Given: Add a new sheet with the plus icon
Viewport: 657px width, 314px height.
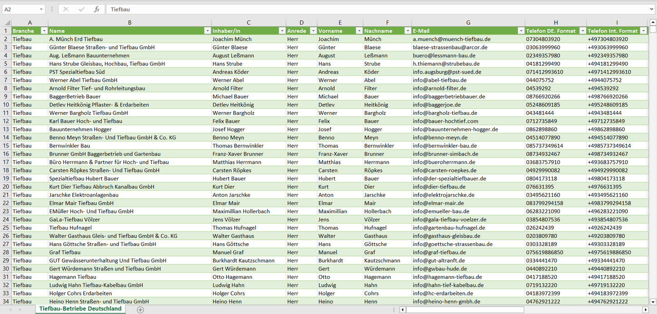Looking at the screenshot, I should tap(140, 309).
